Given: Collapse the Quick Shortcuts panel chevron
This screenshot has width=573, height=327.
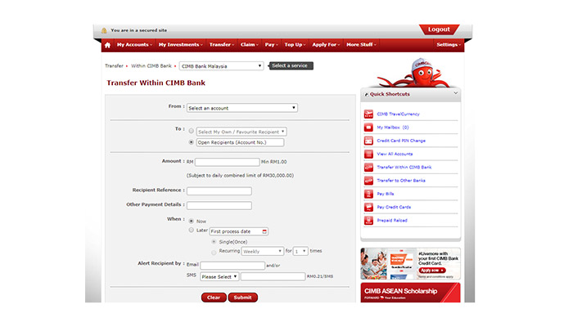Looking at the screenshot, I should point(456,93).
